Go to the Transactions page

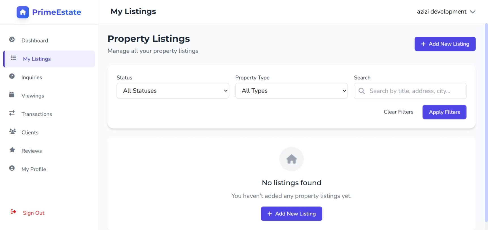tap(37, 114)
